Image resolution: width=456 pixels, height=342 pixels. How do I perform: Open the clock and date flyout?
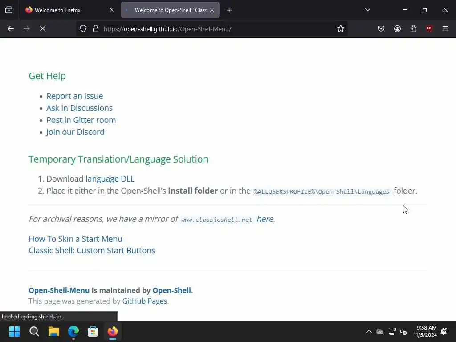coord(425,331)
